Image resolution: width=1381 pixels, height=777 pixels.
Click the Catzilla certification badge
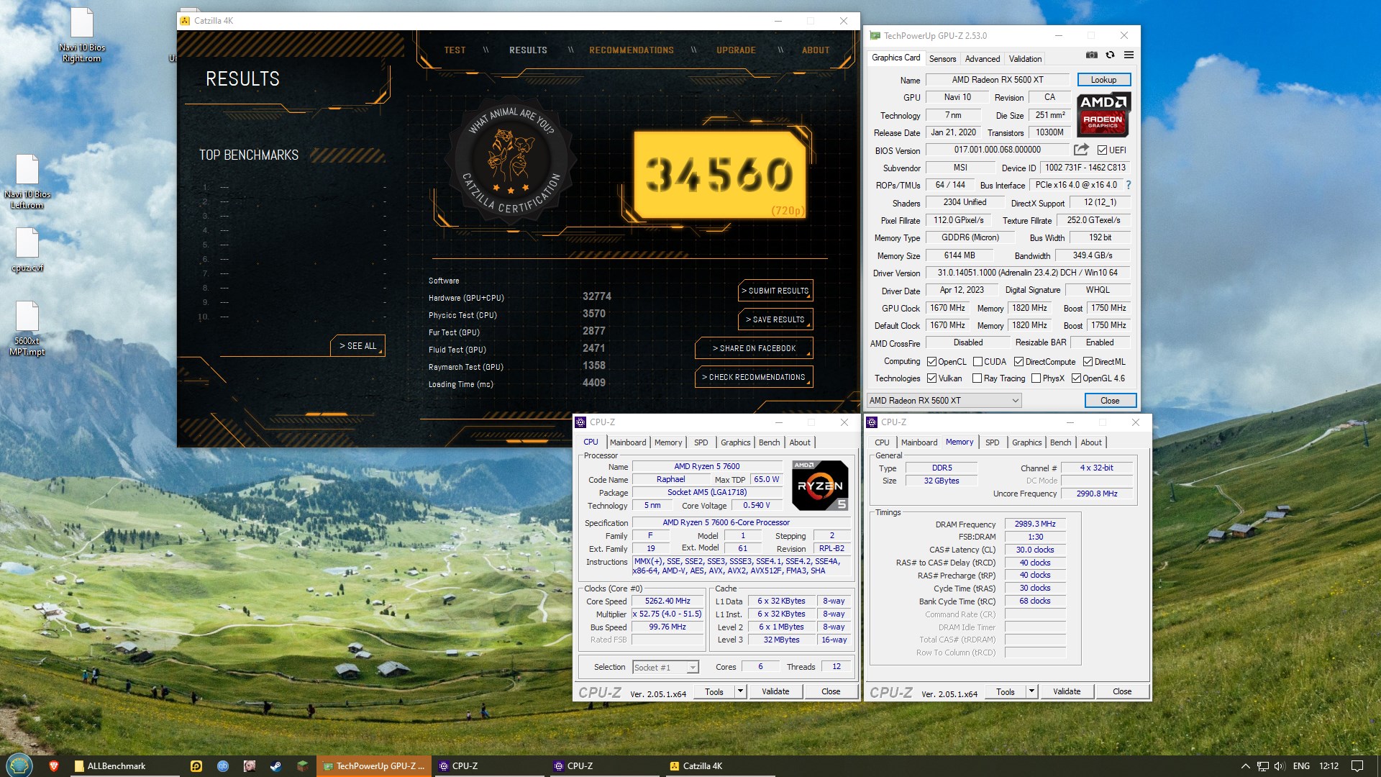tap(511, 161)
